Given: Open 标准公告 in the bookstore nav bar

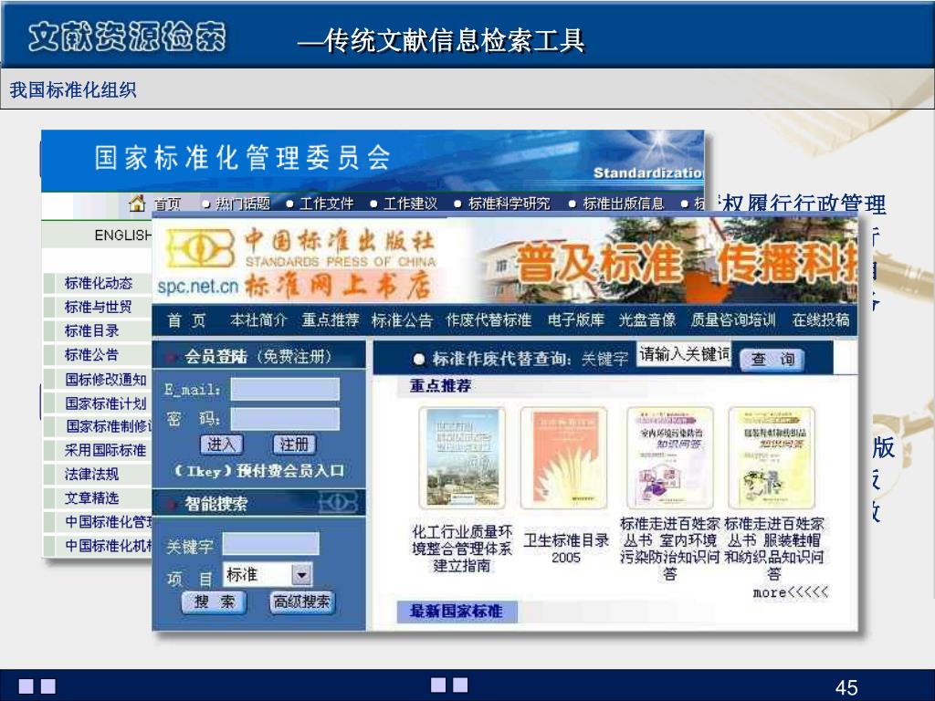Looking at the screenshot, I should pyautogui.click(x=402, y=320).
